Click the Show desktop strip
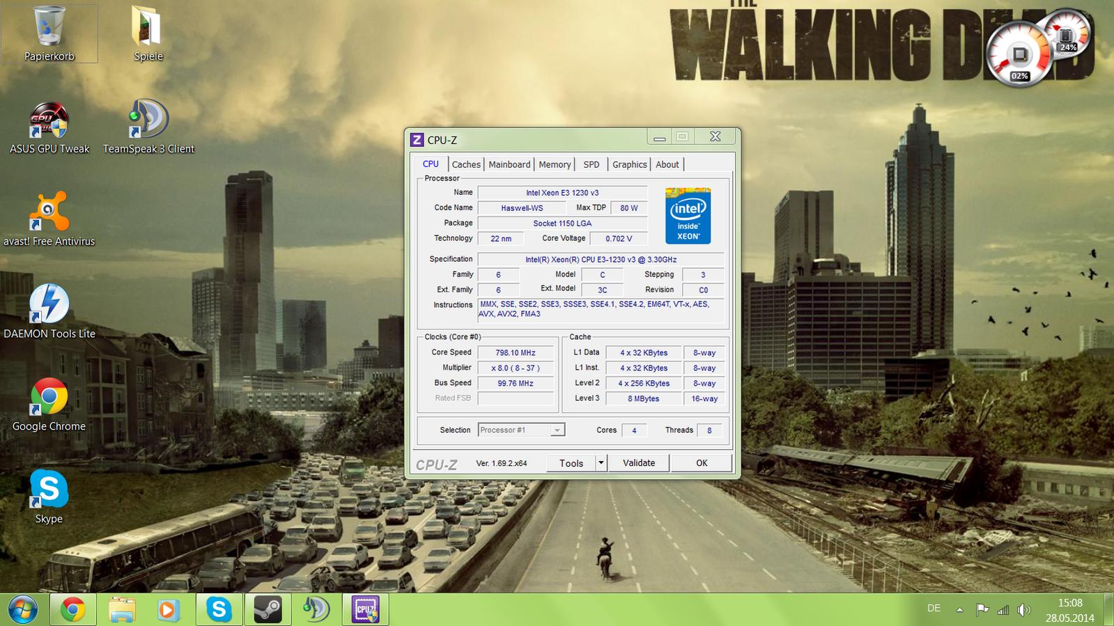The image size is (1114, 626). point(1108,610)
